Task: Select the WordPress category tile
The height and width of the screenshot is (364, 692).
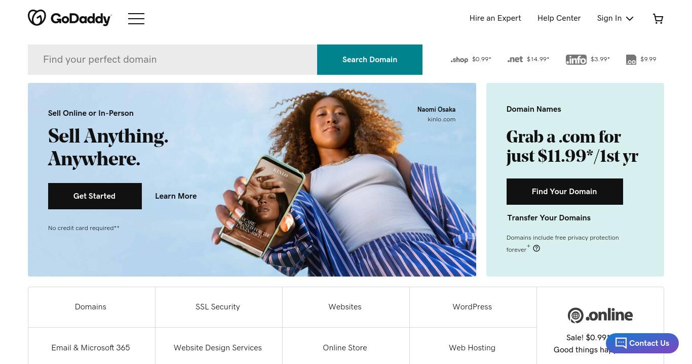Action: click(473, 307)
